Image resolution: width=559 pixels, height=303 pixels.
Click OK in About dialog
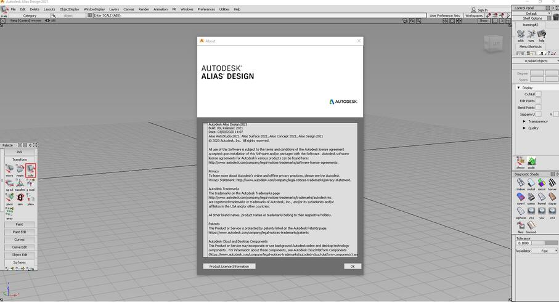click(353, 266)
